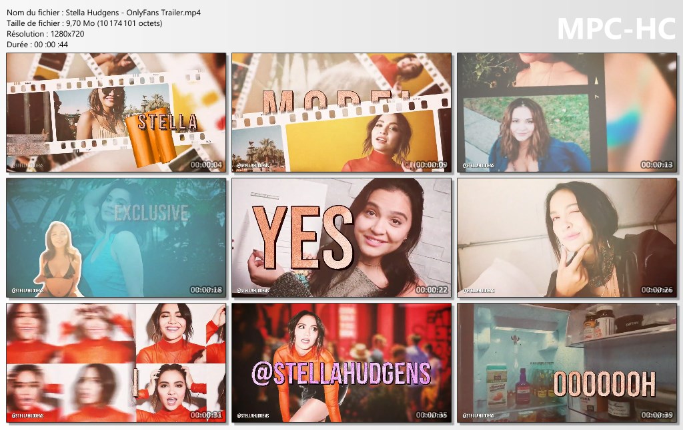Click the 00:00:22 timestamp label
This screenshot has height=430, width=683.
(432, 290)
